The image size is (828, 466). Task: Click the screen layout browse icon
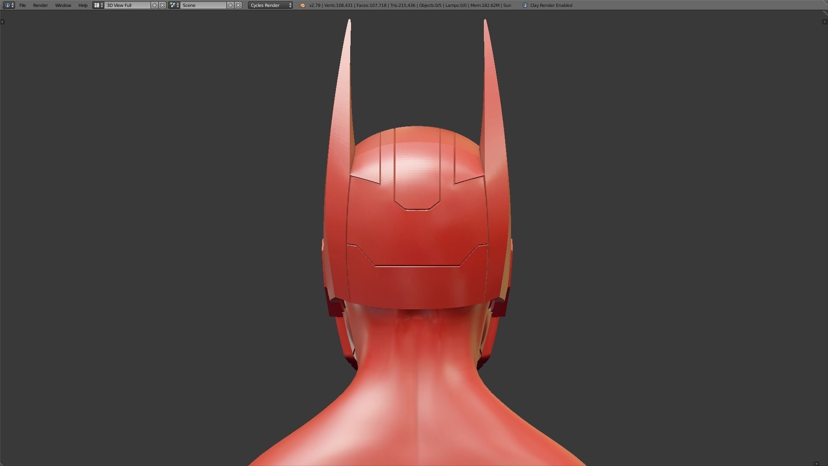click(x=98, y=5)
